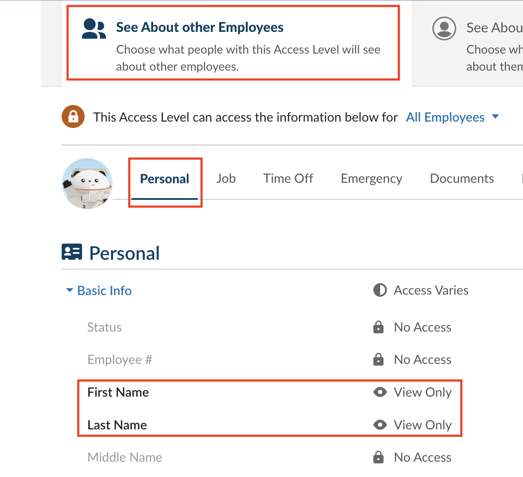The width and height of the screenshot is (523, 477).
Task: Click the two-people icon beside See About other Employees
Action: [x=94, y=29]
